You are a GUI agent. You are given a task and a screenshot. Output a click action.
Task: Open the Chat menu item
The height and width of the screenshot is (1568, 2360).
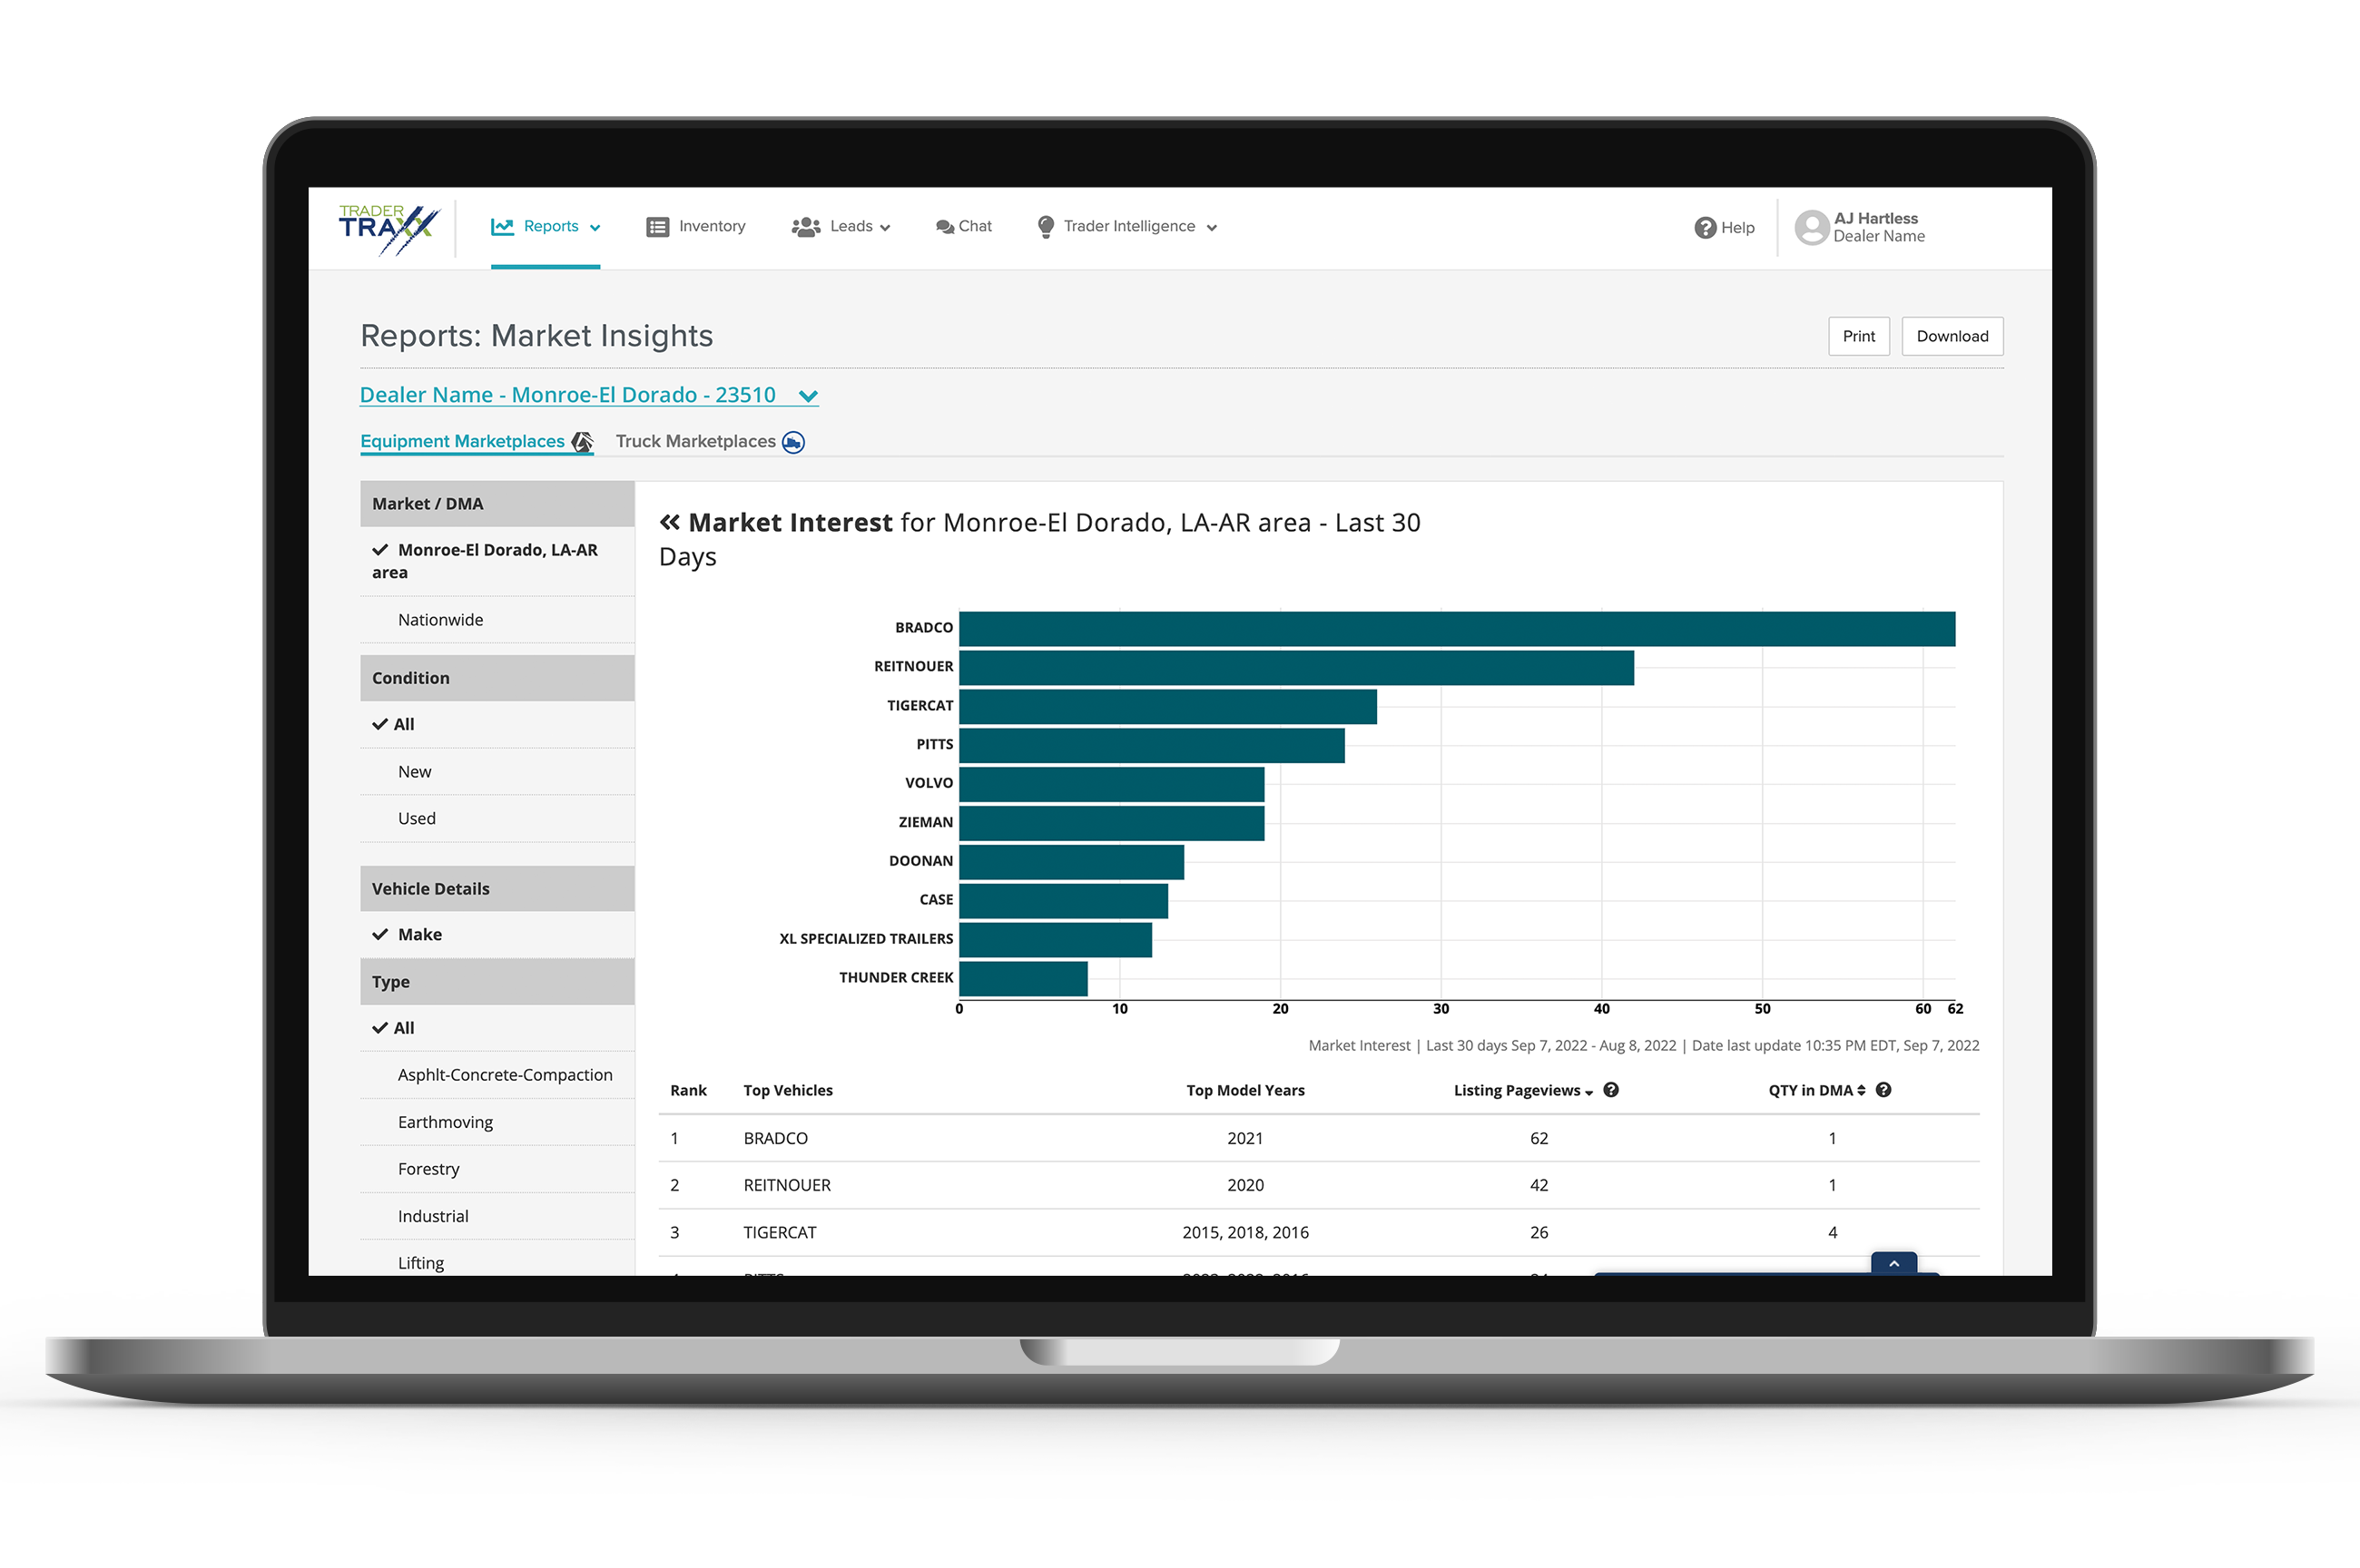click(964, 227)
